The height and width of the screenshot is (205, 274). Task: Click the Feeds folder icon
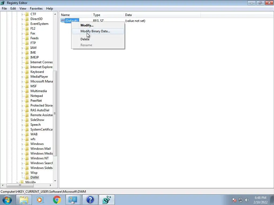27,38
